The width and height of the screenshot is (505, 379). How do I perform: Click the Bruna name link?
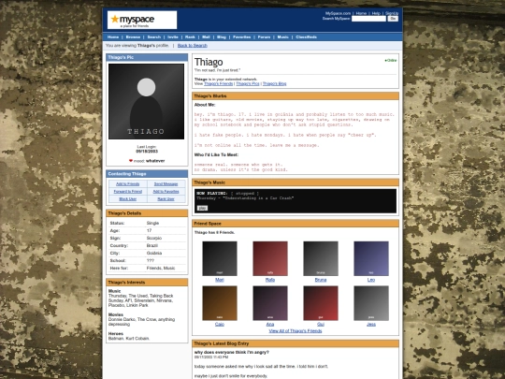coord(321,280)
